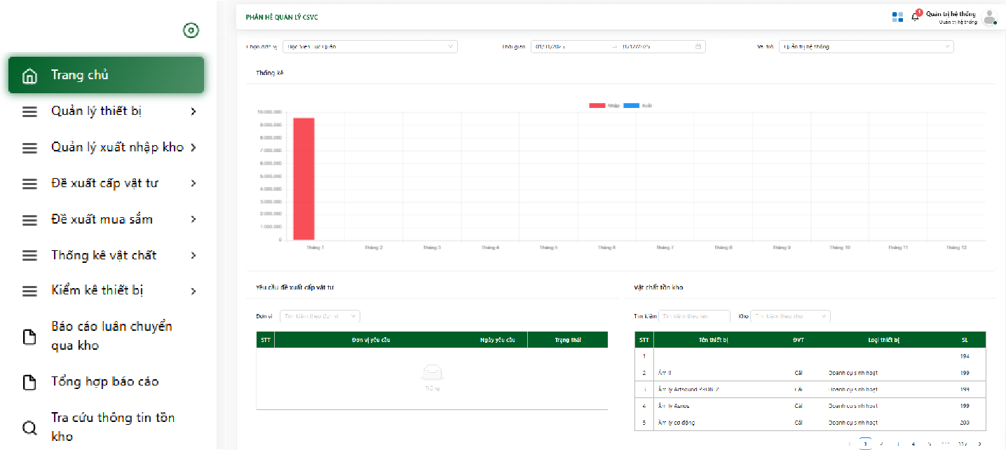Click the sidebar collapse circle icon
The height and width of the screenshot is (450, 1006).
pyautogui.click(x=191, y=30)
